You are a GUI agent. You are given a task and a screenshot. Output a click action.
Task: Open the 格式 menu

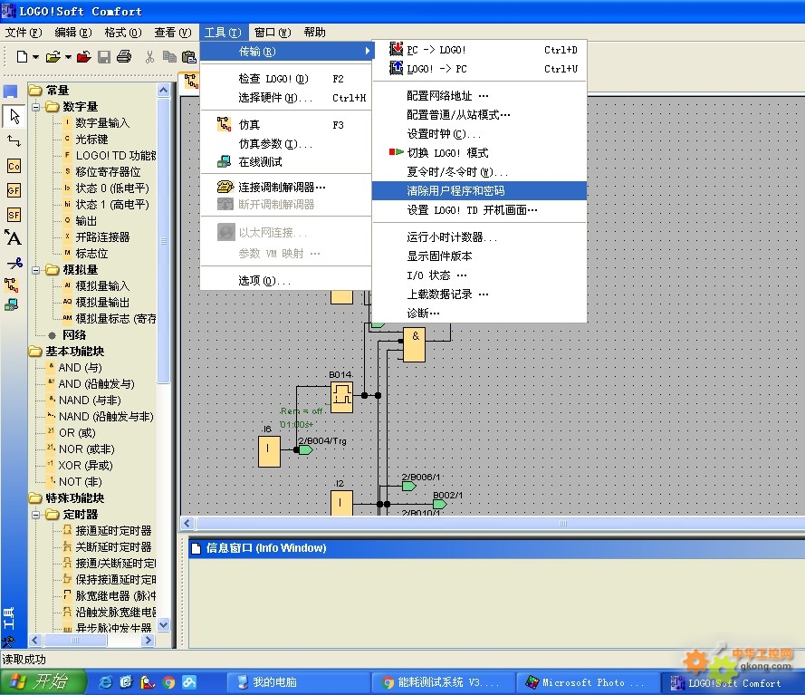click(123, 33)
